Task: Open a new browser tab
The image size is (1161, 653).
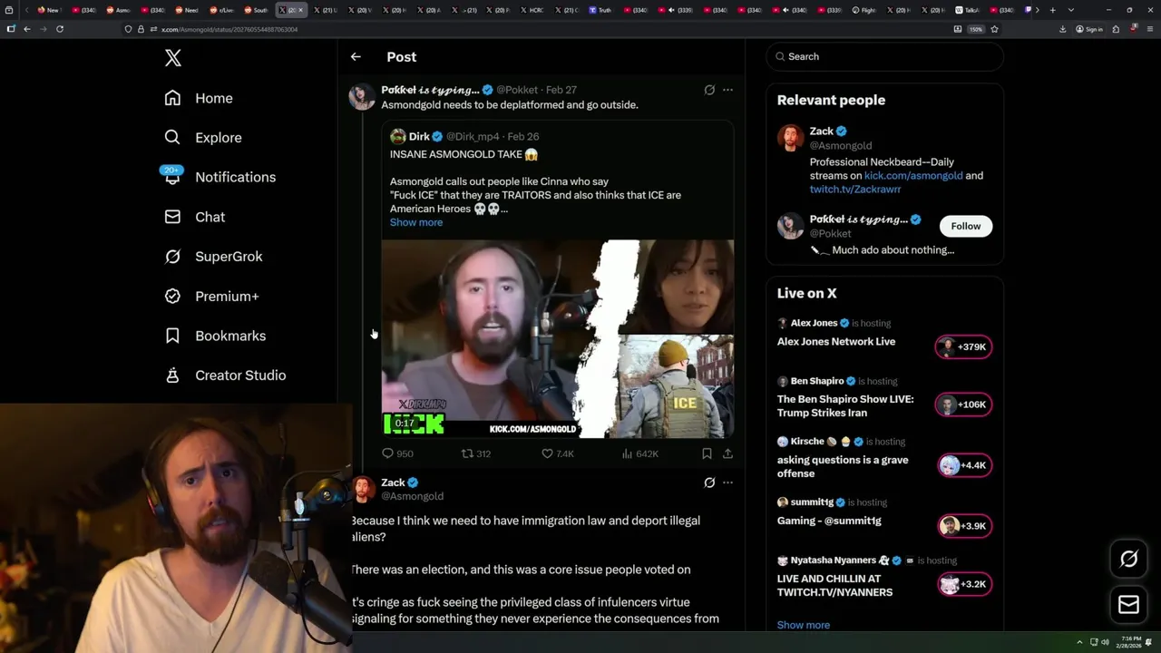Action: click(1052, 10)
